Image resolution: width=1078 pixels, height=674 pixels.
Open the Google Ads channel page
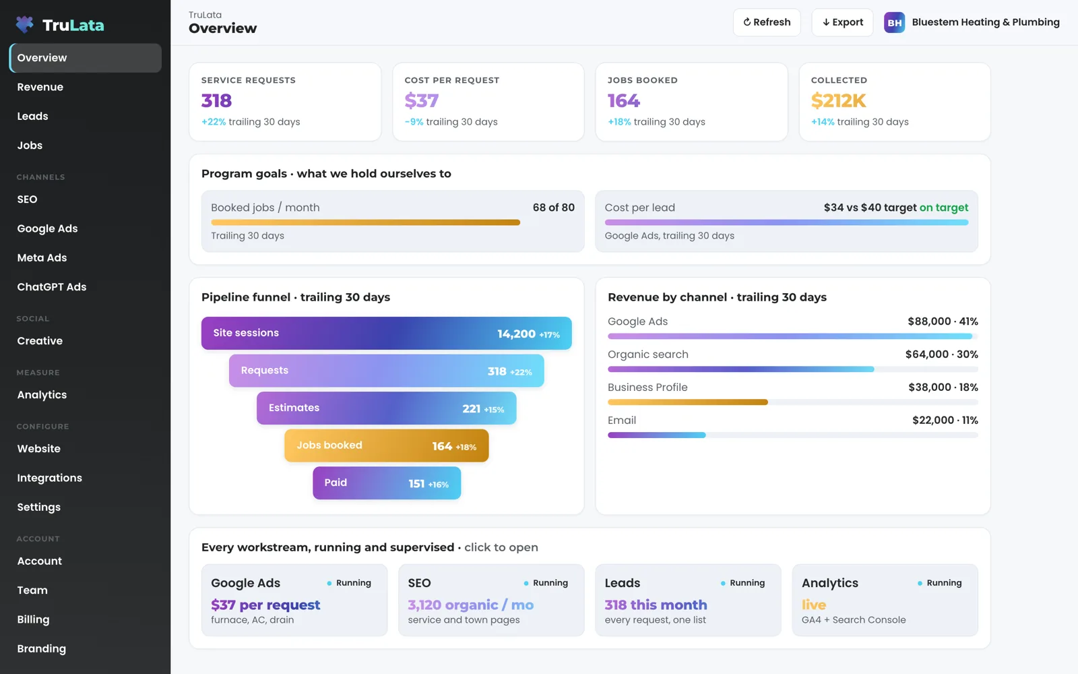[x=86, y=228]
